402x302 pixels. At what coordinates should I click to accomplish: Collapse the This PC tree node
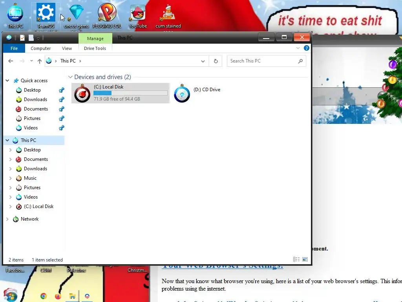coord(7,140)
